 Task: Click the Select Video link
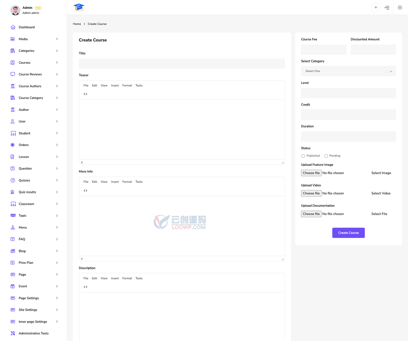[x=381, y=193]
